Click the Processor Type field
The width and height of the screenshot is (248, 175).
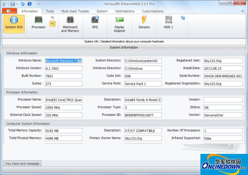coord(143,107)
